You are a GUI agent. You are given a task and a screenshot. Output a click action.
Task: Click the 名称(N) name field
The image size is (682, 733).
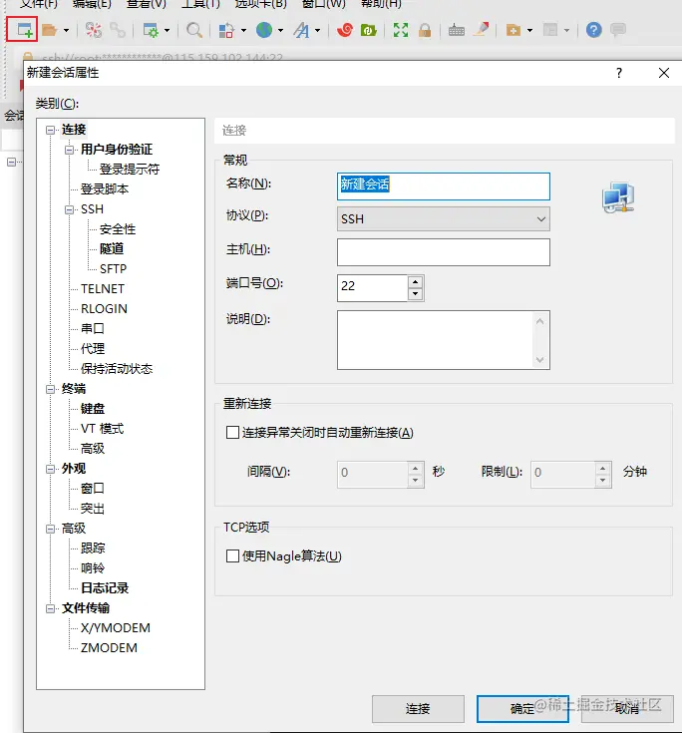[443, 186]
